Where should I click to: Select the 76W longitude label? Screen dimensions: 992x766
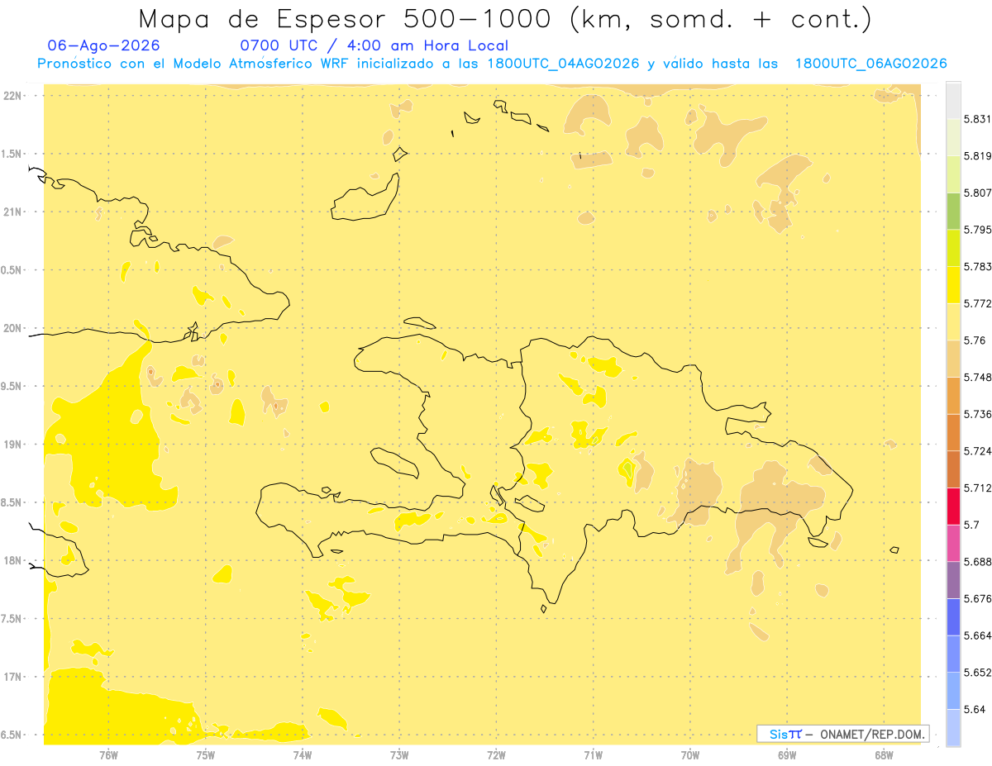click(x=108, y=754)
